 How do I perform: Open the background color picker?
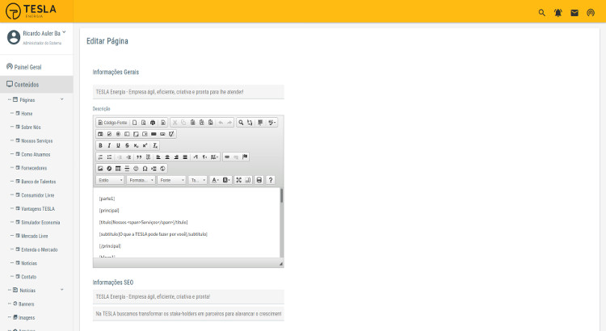[x=226, y=180]
